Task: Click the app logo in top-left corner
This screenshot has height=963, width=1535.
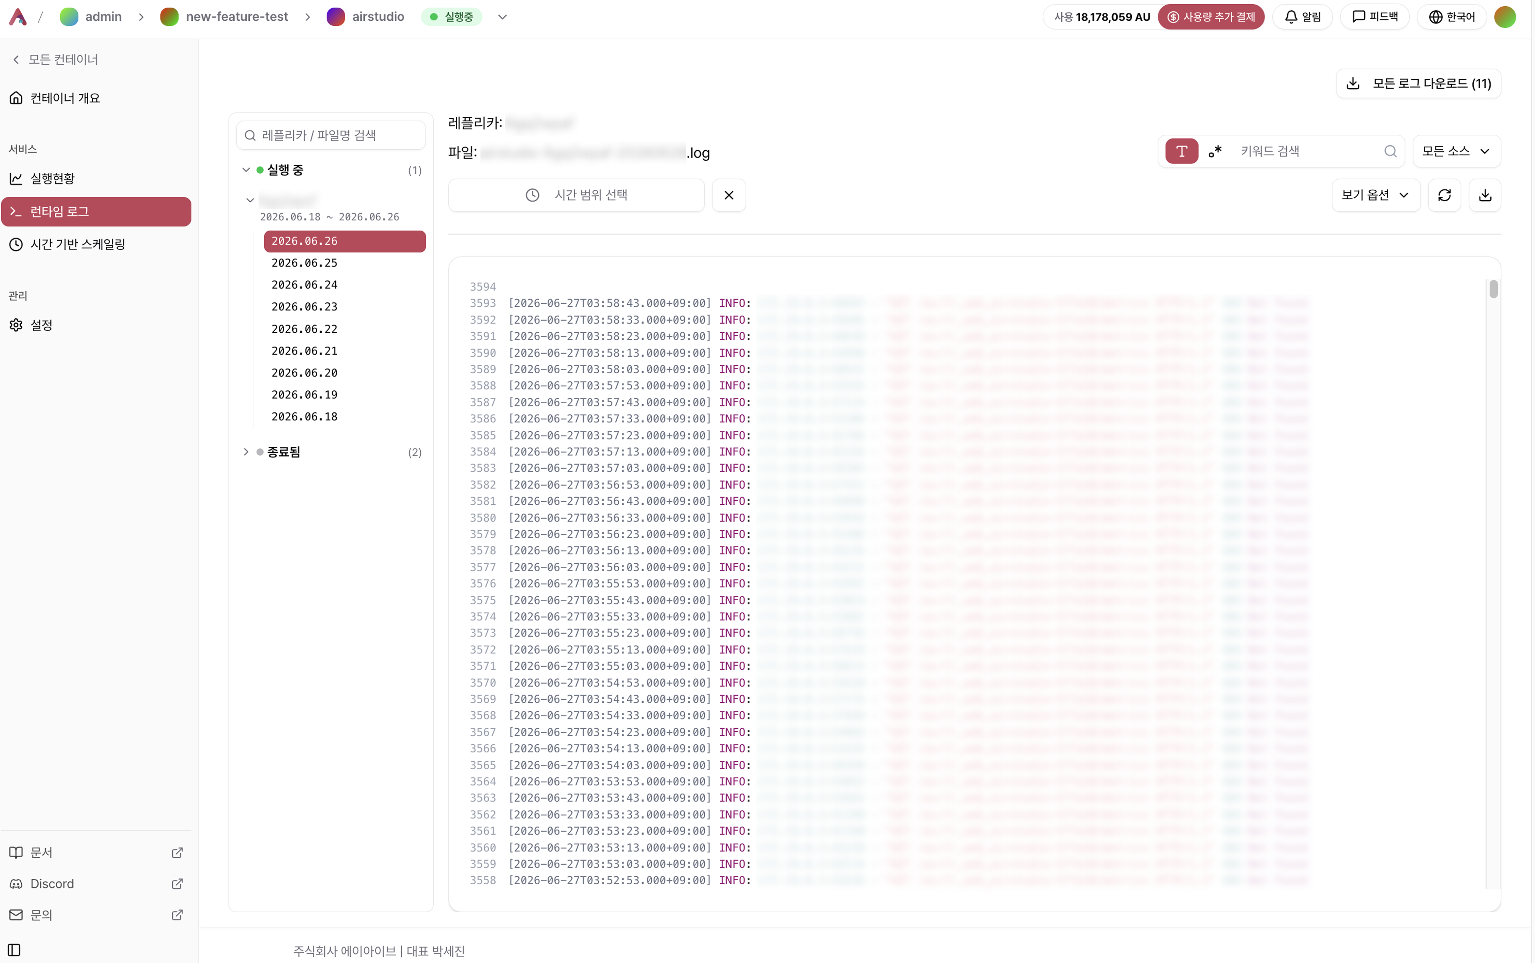Action: [x=18, y=17]
